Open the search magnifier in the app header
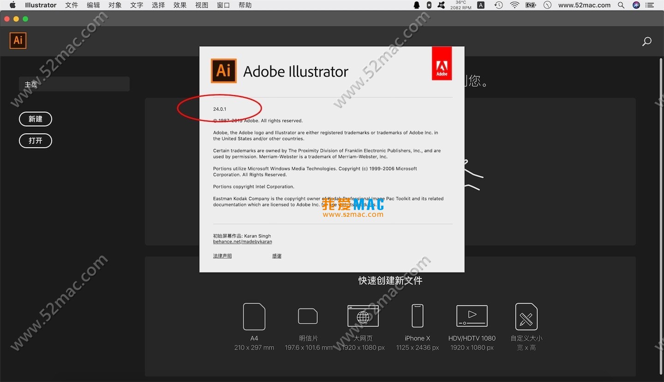 (646, 41)
